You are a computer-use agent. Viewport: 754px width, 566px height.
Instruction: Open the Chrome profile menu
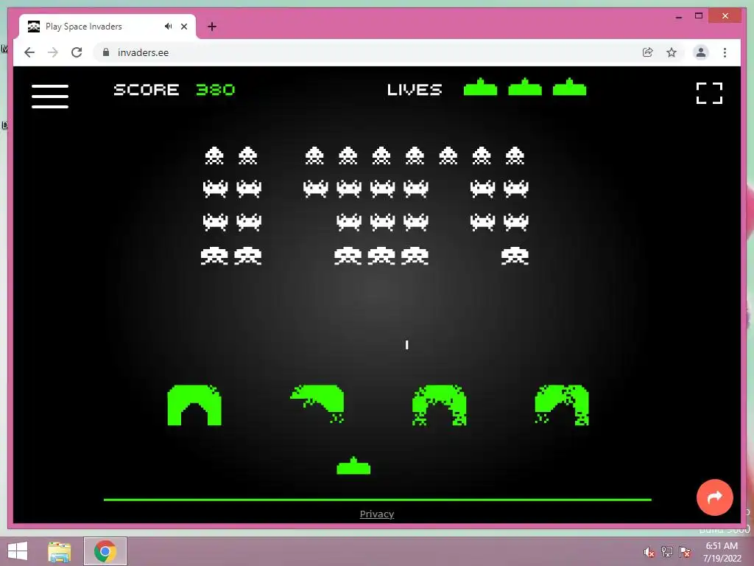[701, 52]
